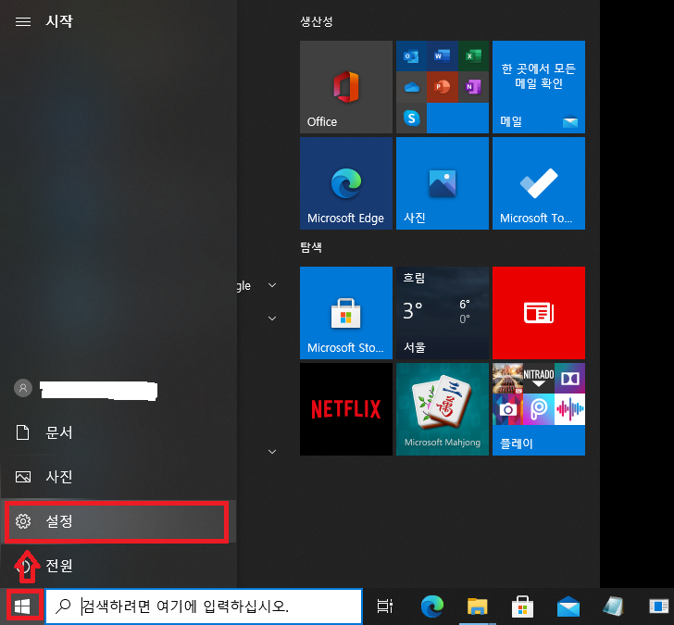The image size is (674, 625).
Task: Open the Microsoft To Do tile
Action: pos(539,183)
